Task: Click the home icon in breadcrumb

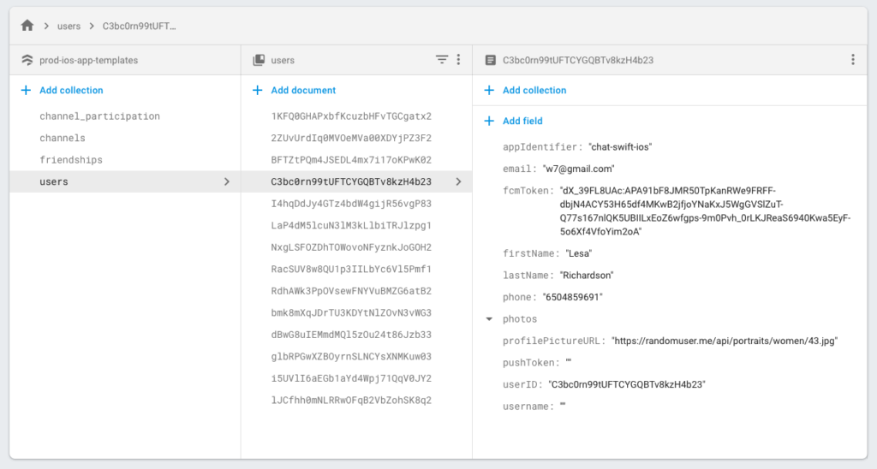Action: tap(27, 26)
